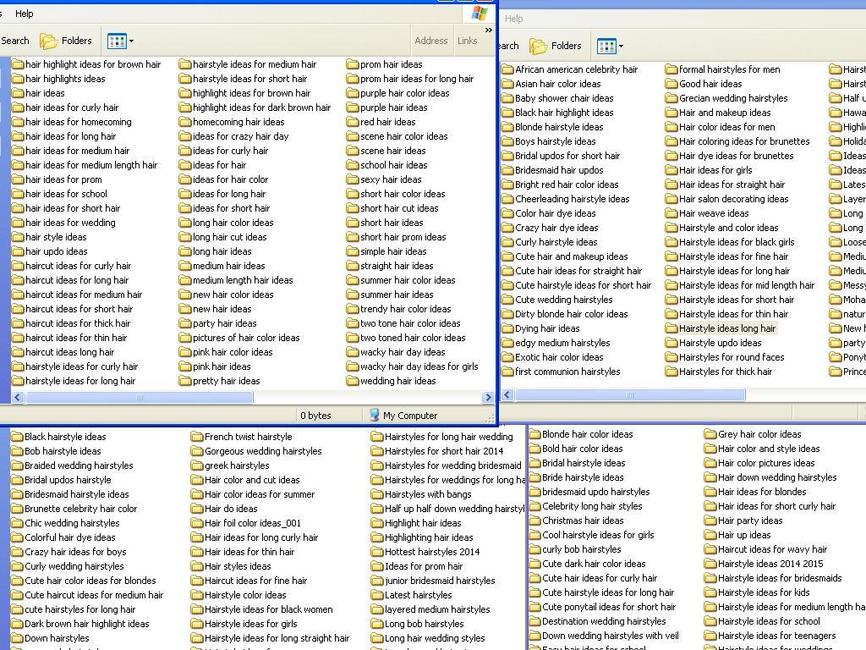Click 'Hairstyle ideas for teenagers' folder name
This screenshot has width=866, height=650.
777,636
